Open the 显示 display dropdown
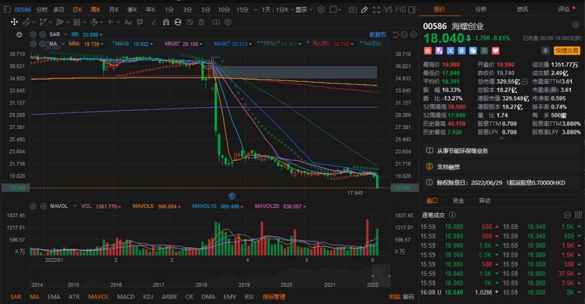 (x=304, y=10)
